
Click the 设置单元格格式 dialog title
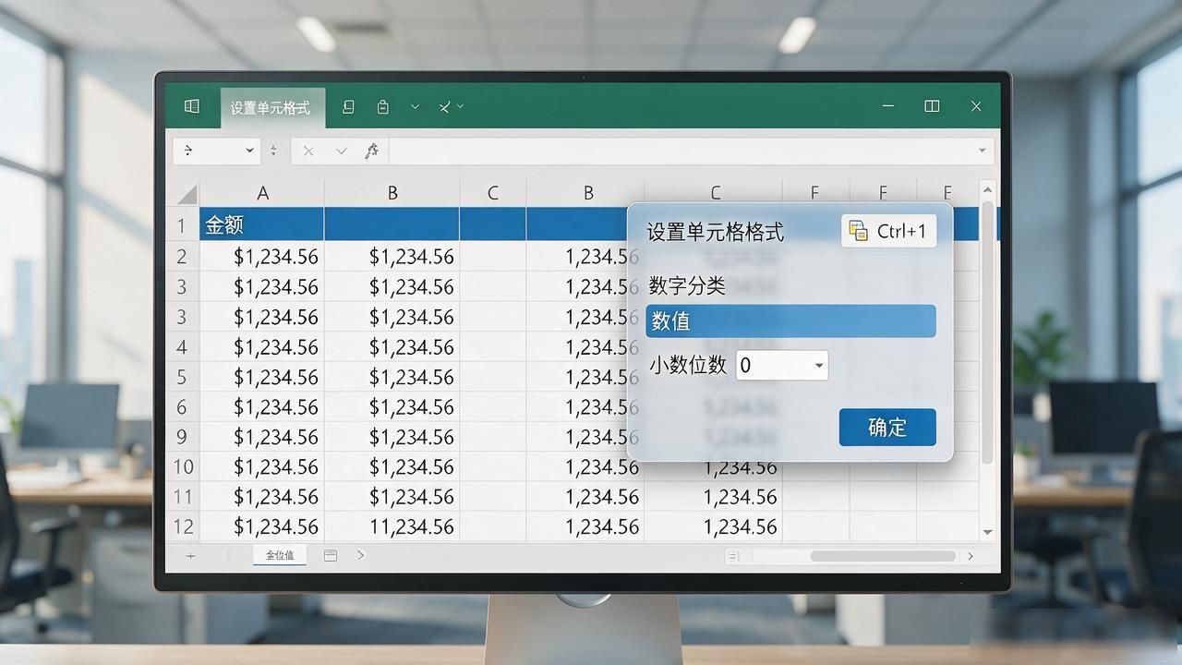[x=716, y=232]
